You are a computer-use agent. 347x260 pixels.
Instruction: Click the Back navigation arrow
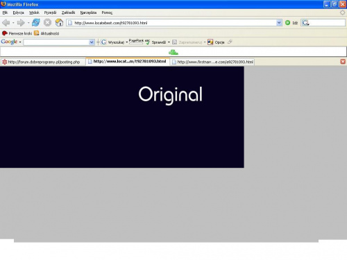tap(6, 23)
